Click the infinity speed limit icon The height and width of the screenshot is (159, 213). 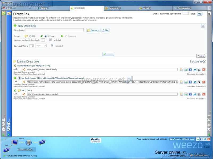[x=199, y=14]
